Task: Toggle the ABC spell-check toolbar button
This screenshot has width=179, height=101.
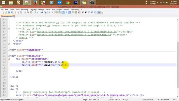Action: click(x=99, y=12)
